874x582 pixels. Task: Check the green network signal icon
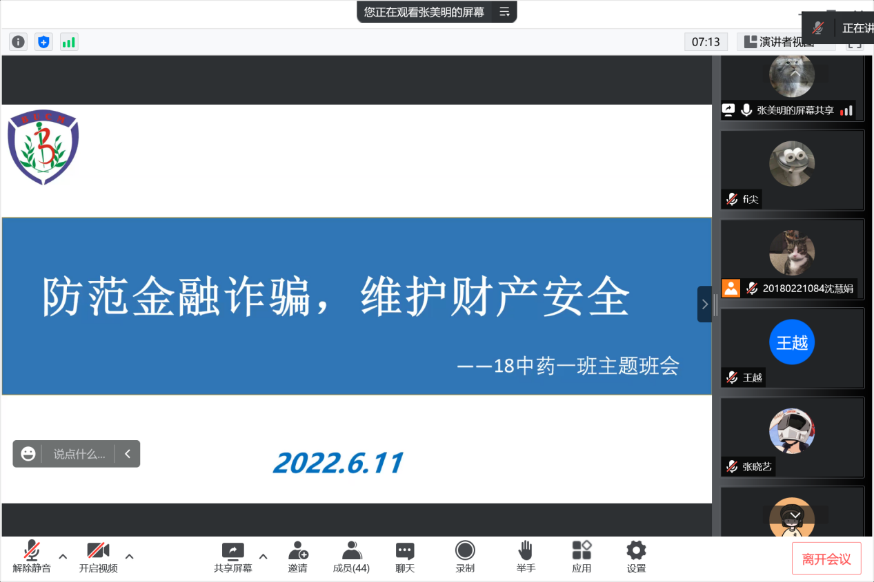coord(69,42)
